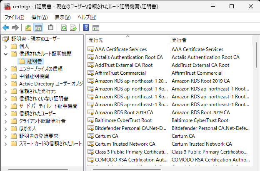
Task: Go back with the blue arrow
Action: [6, 27]
